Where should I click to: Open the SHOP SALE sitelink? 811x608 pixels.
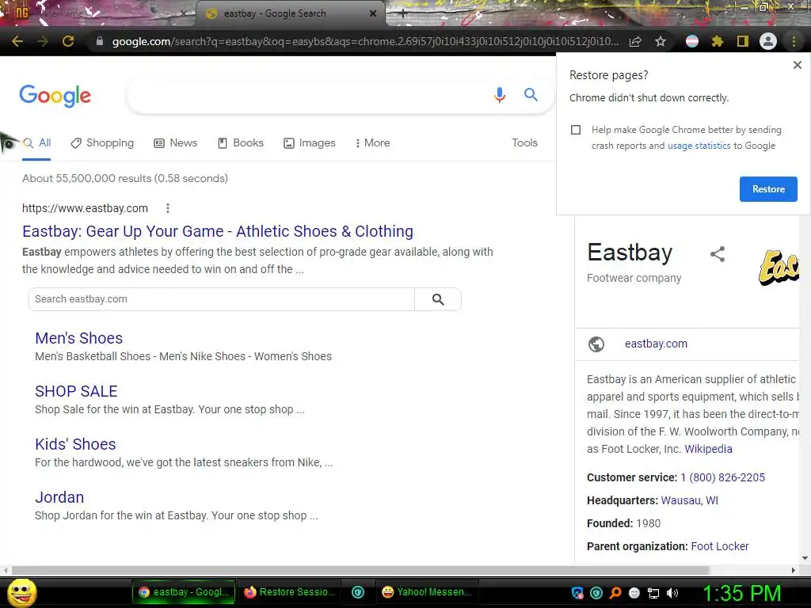point(76,391)
